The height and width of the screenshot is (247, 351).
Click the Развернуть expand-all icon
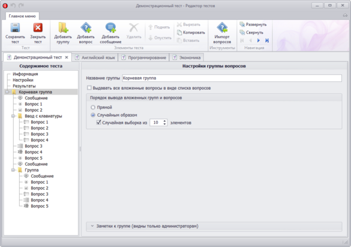pos(242,25)
